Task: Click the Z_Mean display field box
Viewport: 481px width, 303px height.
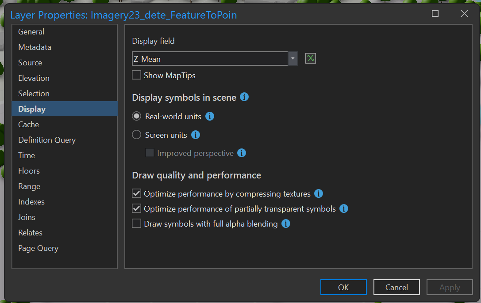Action: point(210,59)
